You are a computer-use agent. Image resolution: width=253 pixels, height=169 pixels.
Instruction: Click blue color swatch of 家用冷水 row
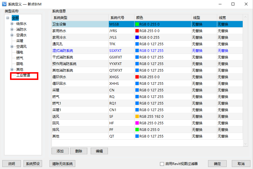(137, 38)
